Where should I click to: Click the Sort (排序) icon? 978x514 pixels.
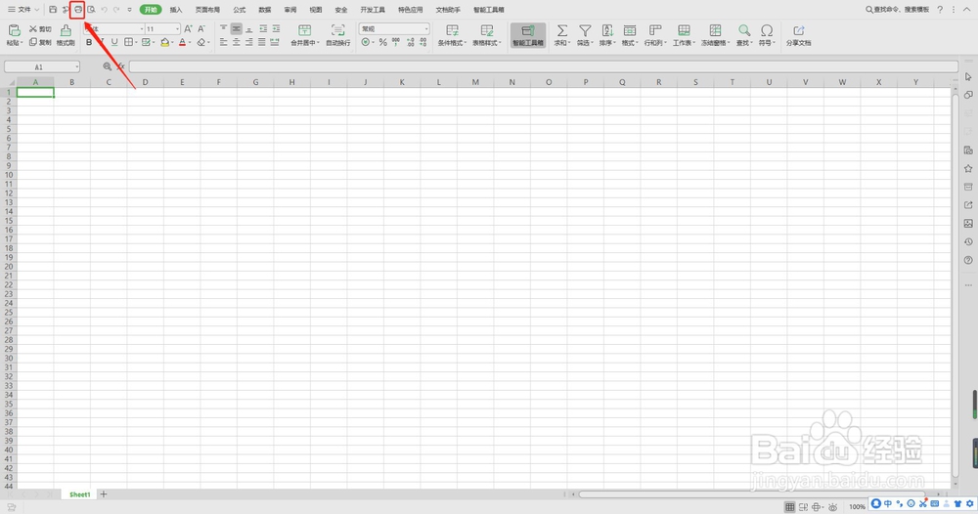[607, 30]
